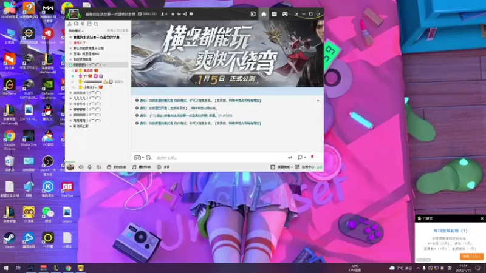This screenshot has height=273, width=486.
Task: Click the chat message input field
Action: point(220,158)
